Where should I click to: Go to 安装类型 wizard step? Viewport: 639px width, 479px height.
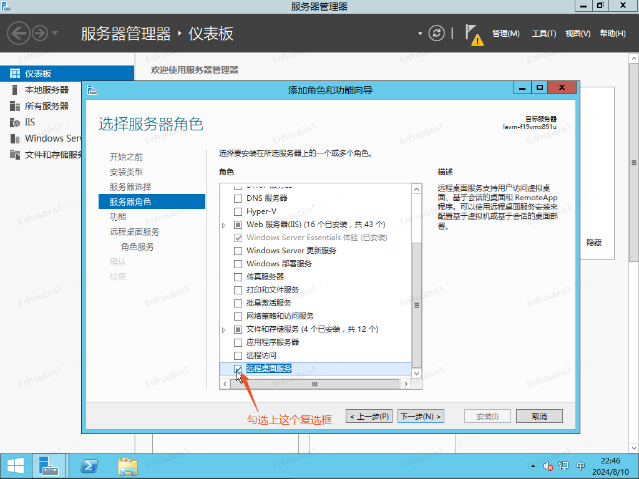[x=126, y=172]
